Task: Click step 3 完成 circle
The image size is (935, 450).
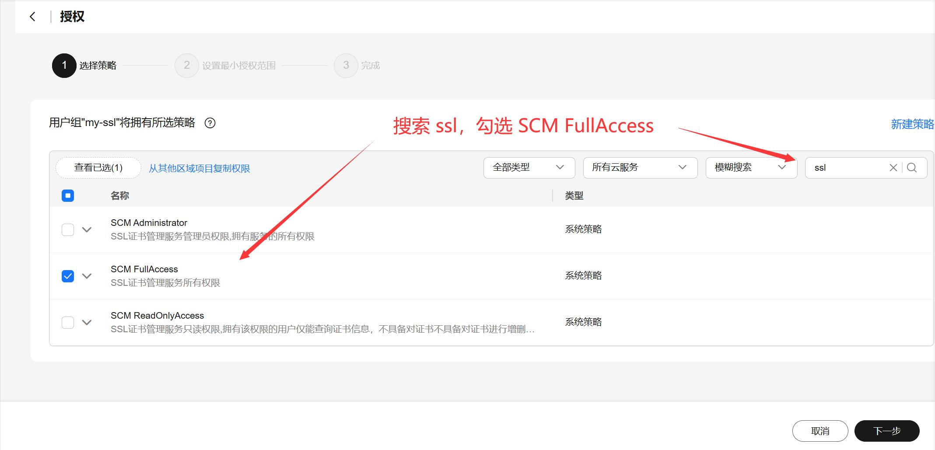Action: tap(346, 66)
